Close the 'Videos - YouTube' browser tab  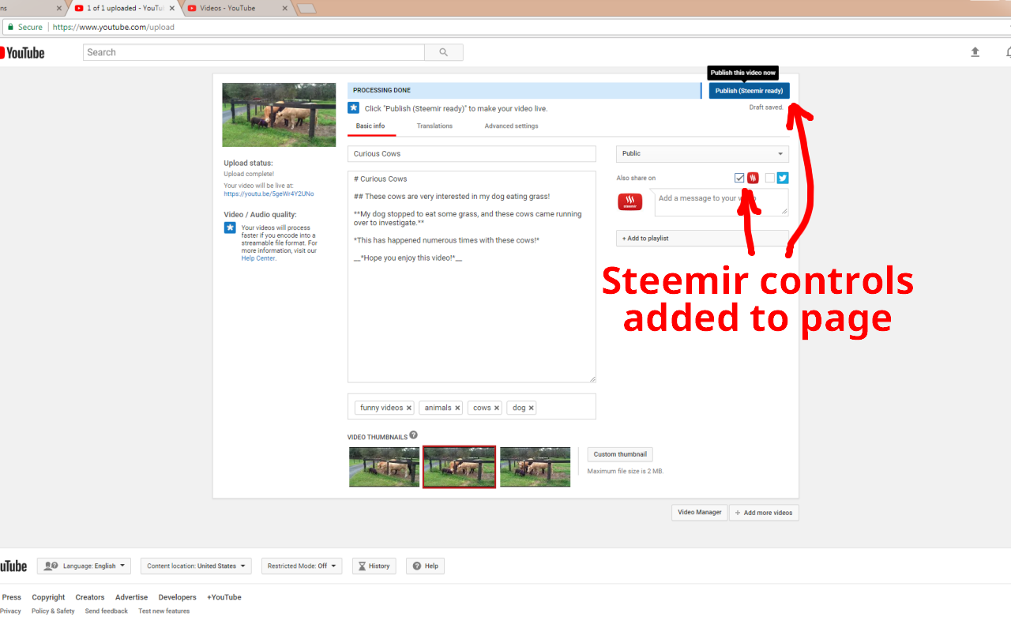tap(284, 8)
